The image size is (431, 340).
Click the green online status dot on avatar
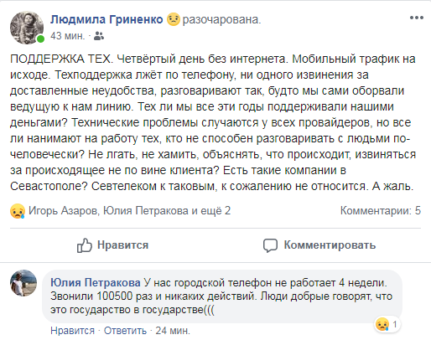(x=40, y=39)
